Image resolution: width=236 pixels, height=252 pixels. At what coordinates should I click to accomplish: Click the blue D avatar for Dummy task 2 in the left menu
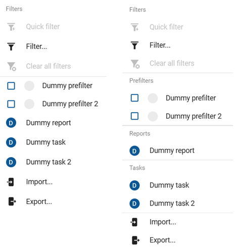(11, 162)
